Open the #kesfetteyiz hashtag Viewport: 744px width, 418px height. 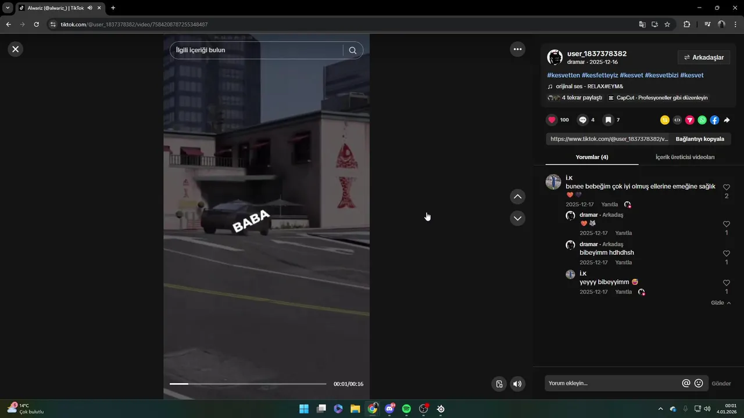(600, 75)
